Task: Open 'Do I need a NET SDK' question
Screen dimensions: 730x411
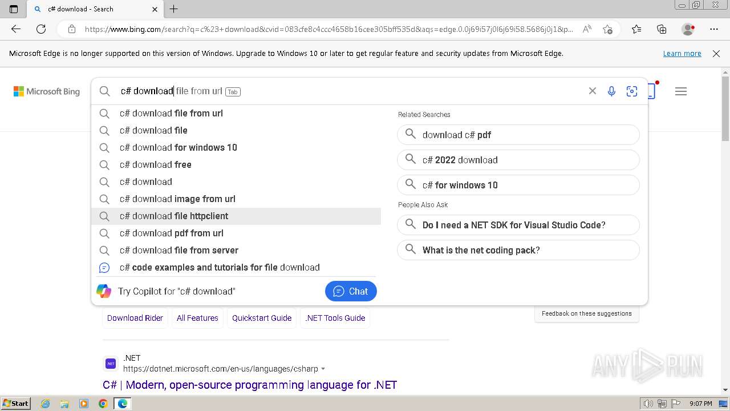Action: (x=518, y=225)
